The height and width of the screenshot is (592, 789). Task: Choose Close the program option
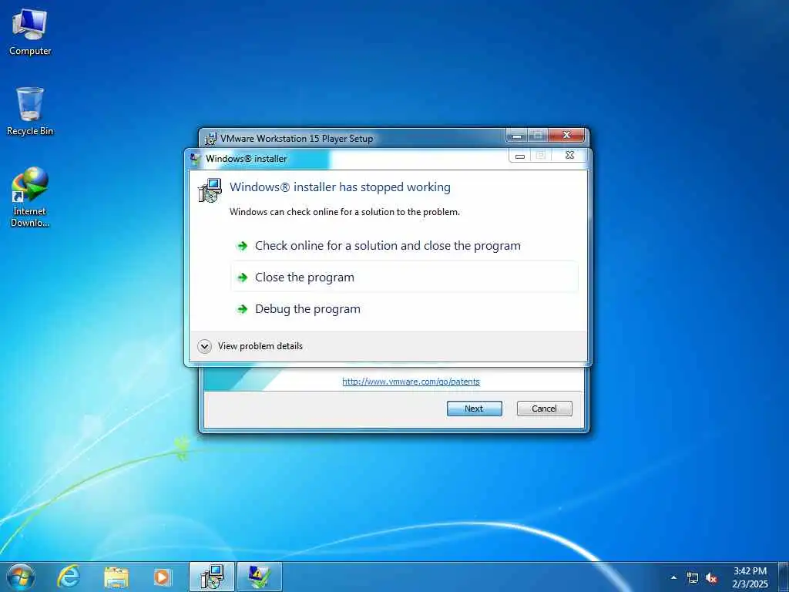404,277
